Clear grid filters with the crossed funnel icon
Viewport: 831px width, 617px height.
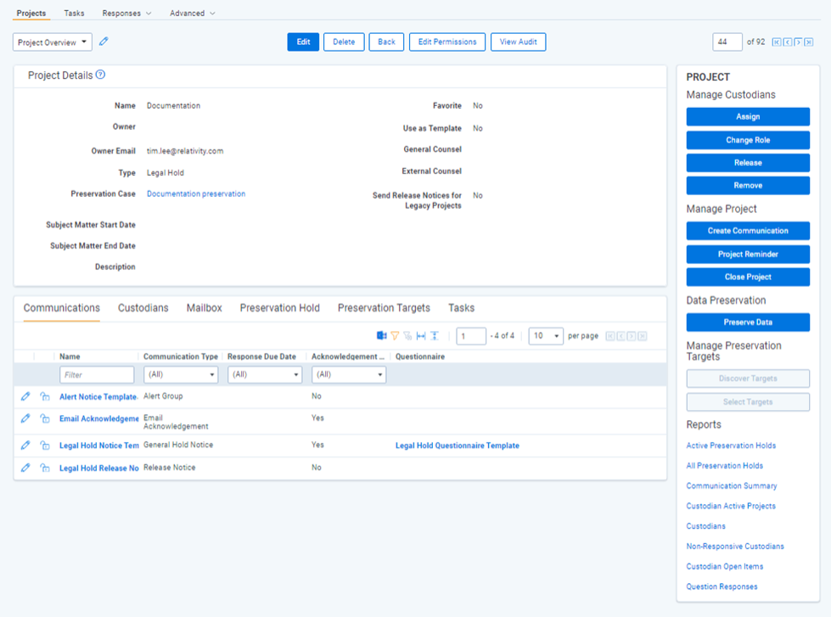pyautogui.click(x=407, y=335)
